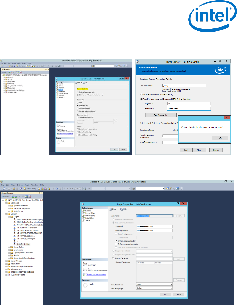
Task: Select Specify Username and Password (SQL Authentication)
Action: pos(142,99)
